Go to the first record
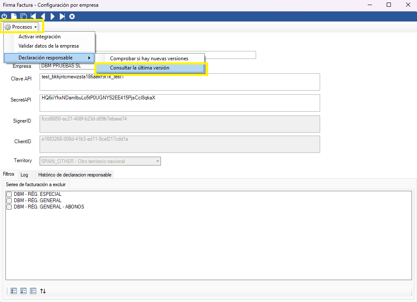Screen dimensions: 417x302 33,16
